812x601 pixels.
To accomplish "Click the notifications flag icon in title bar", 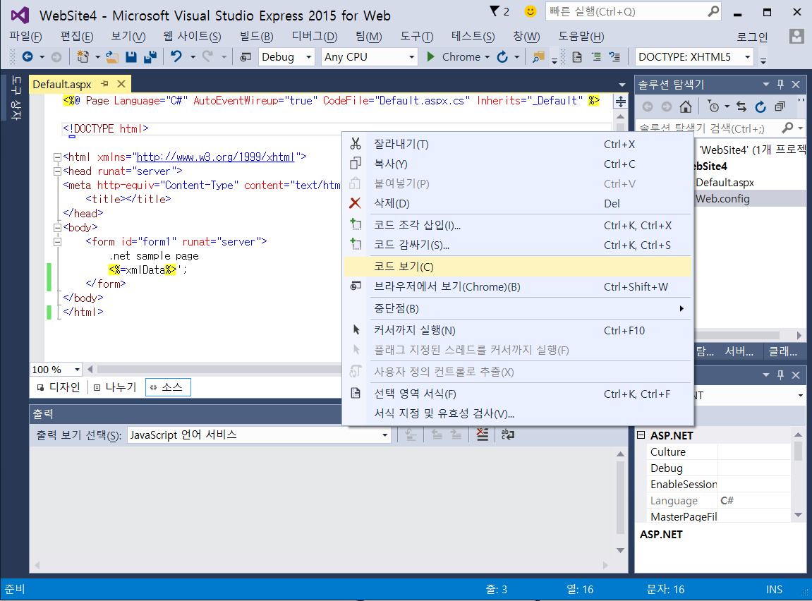I will [x=494, y=12].
